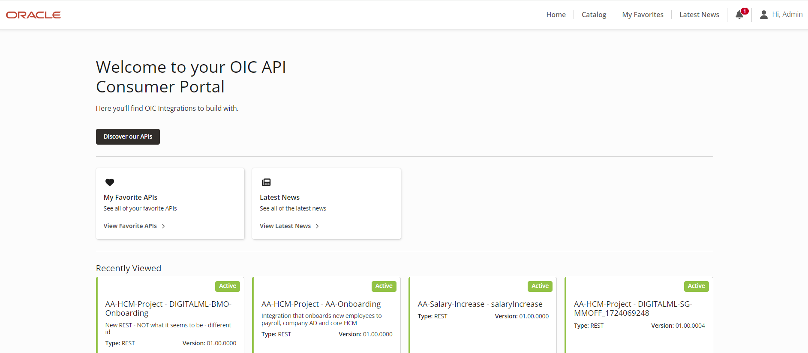Click the Active badge on DIGITALML-SG-MMOFF card
Viewport: 808px width, 353px height.
pyautogui.click(x=696, y=286)
